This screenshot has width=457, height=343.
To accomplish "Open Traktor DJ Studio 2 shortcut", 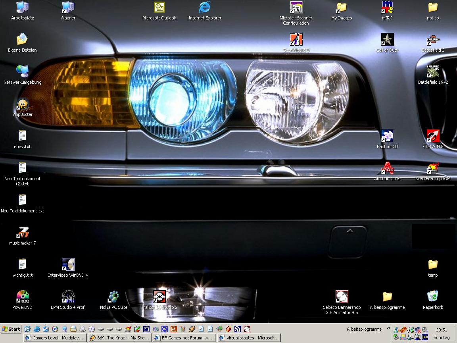I will click(x=159, y=297).
